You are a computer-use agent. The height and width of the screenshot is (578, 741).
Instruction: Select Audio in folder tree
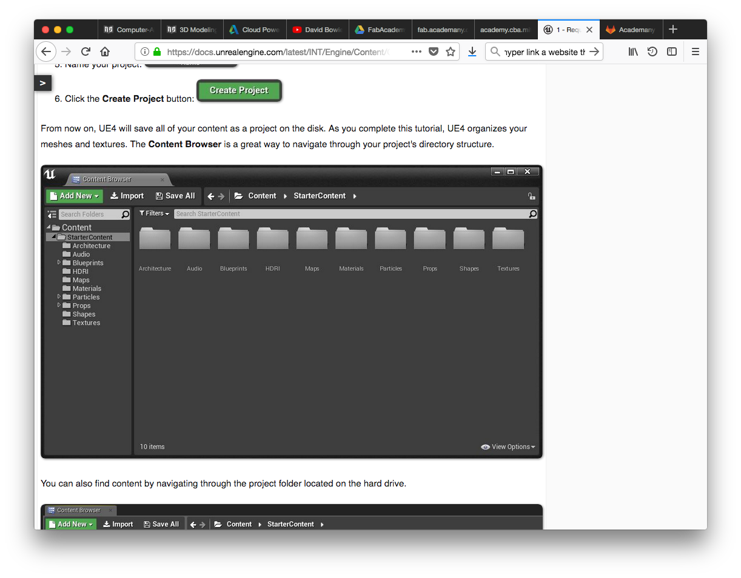(x=76, y=254)
